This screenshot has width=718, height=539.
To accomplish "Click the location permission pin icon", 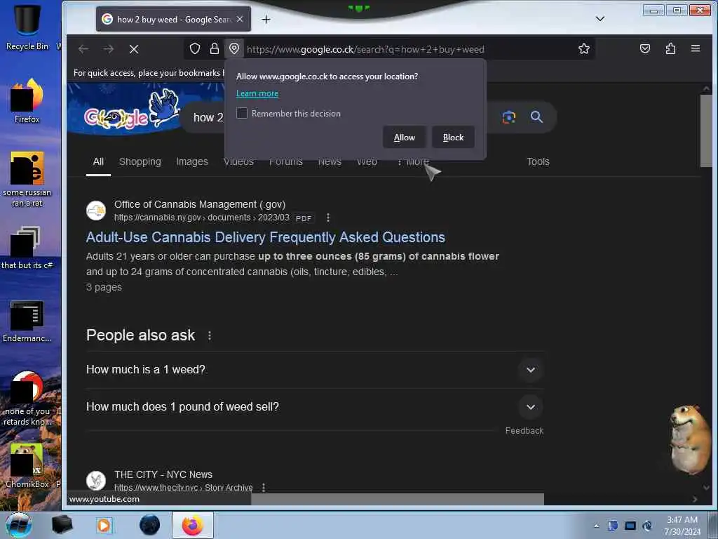I will coord(234,48).
